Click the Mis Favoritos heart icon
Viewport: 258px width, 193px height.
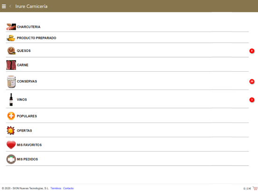(11, 145)
